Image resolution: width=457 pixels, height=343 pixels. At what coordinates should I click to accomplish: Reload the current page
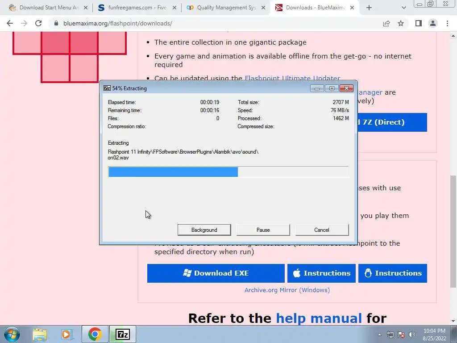[38, 23]
